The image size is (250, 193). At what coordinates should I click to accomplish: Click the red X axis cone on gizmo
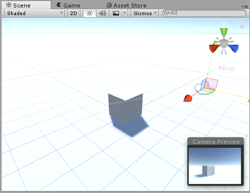click(214, 48)
